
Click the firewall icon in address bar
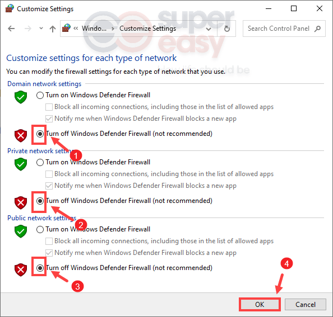tap(66, 28)
